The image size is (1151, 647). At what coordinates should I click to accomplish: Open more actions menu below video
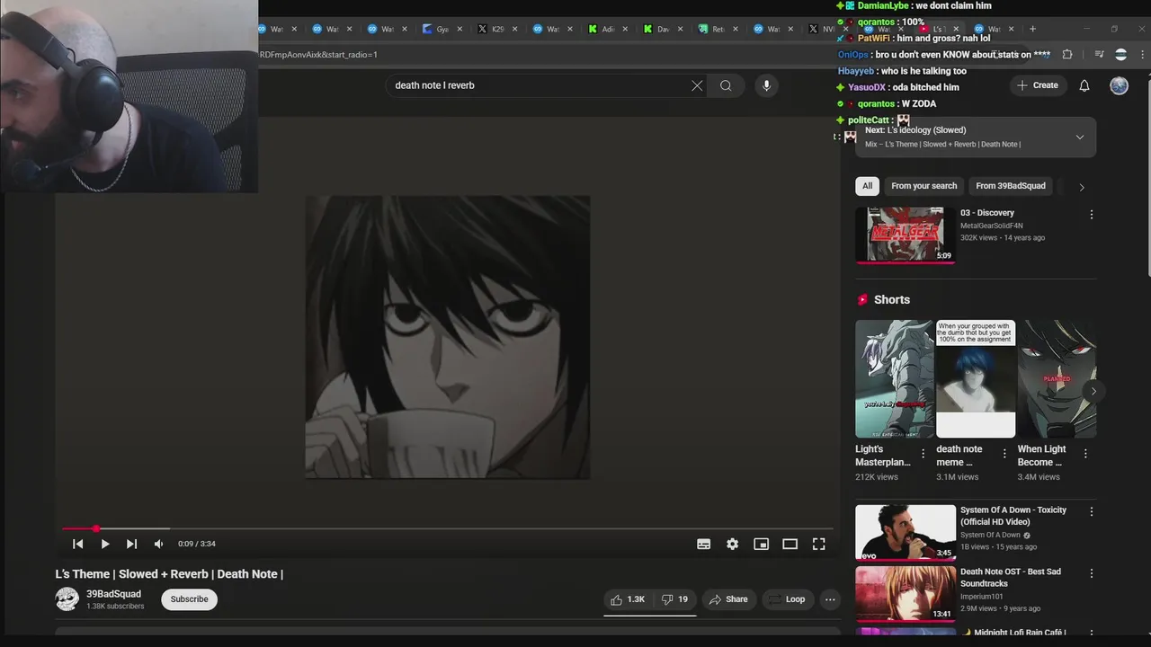click(x=830, y=599)
